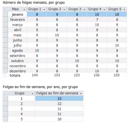Open the Folgas ao fim-de-semana column dropdown

[x=81, y=94]
